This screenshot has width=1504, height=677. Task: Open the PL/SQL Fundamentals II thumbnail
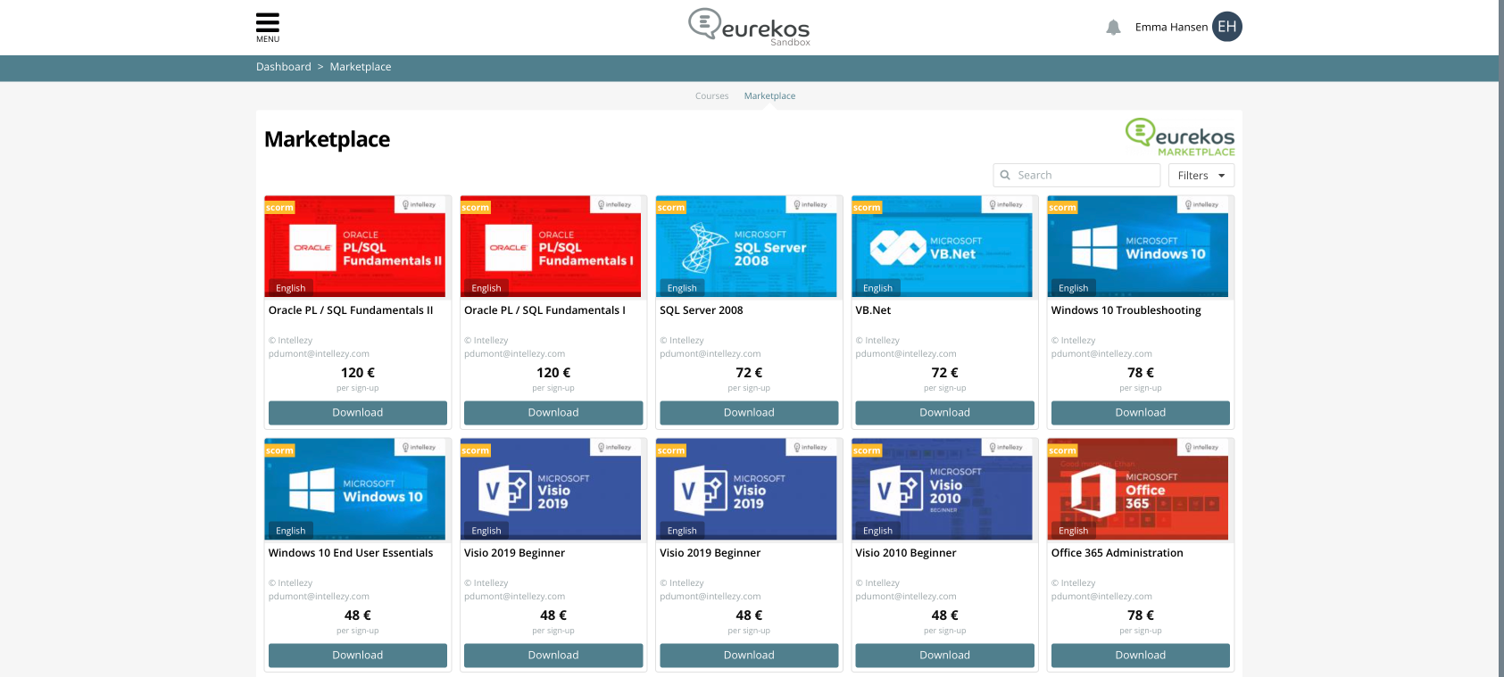click(x=355, y=246)
